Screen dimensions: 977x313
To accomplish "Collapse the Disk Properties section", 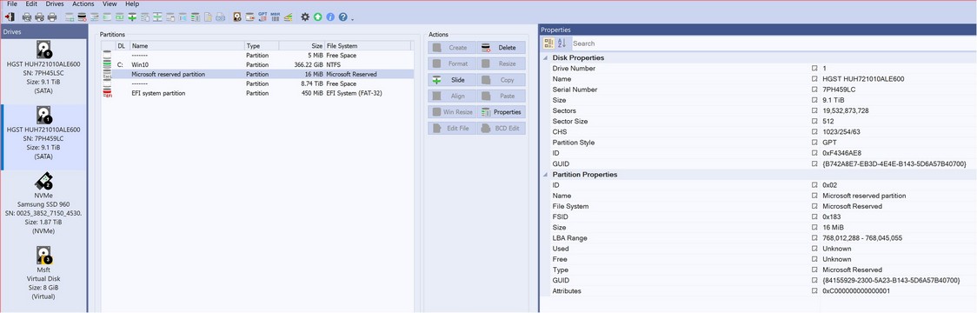I will [545, 58].
